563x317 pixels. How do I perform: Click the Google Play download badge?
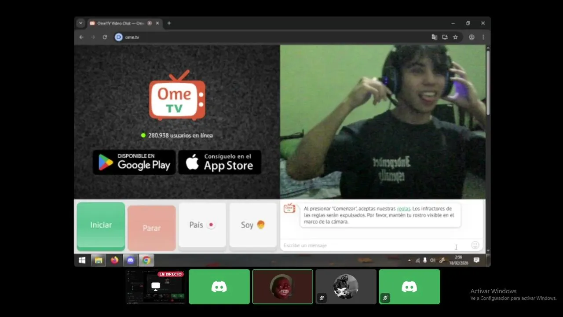click(x=134, y=162)
